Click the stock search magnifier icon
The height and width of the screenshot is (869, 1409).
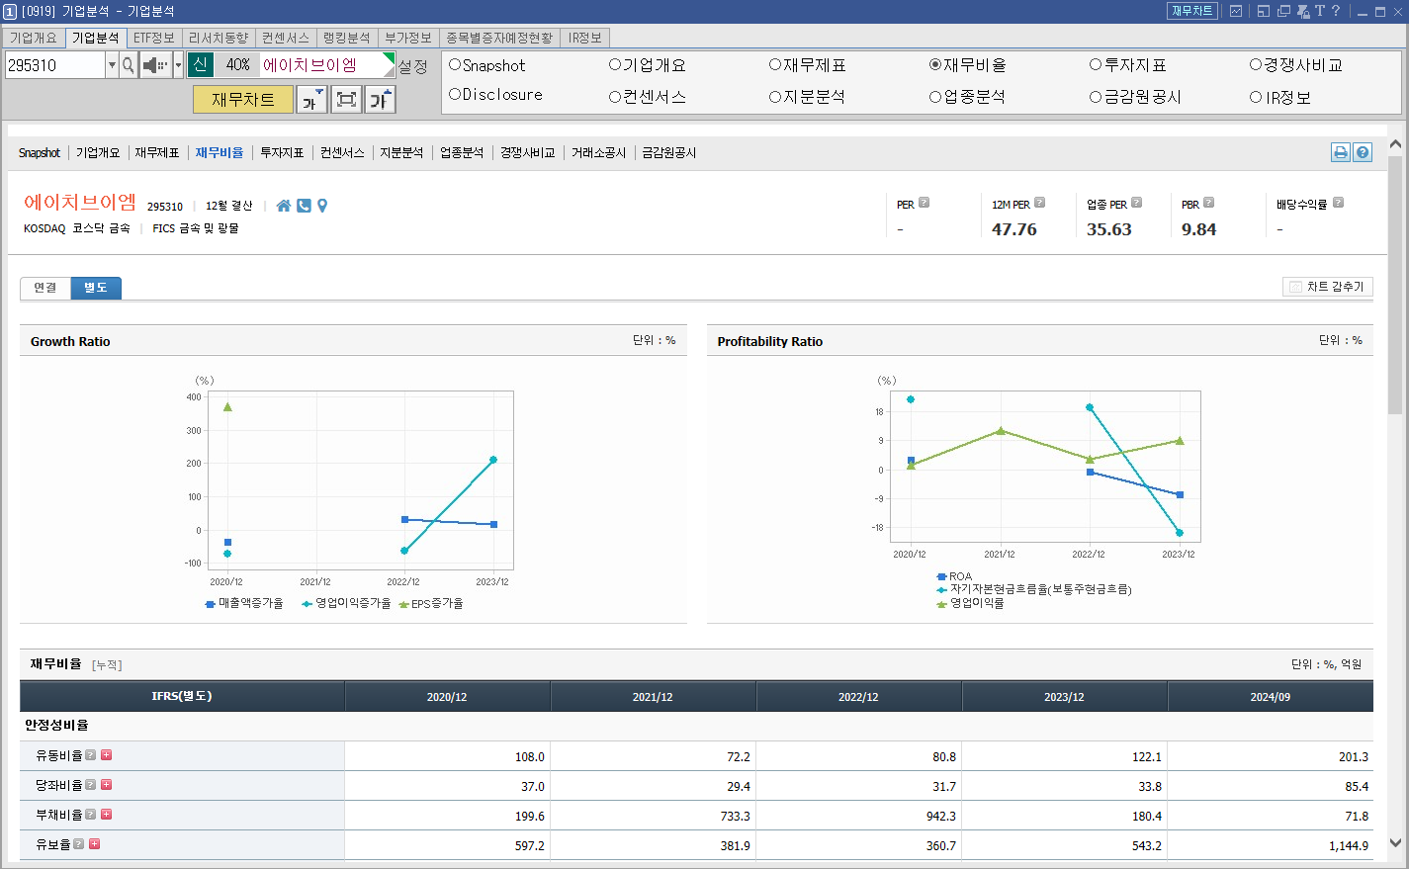tap(128, 65)
